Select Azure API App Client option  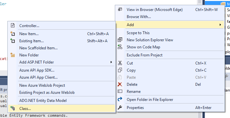pos(38,77)
